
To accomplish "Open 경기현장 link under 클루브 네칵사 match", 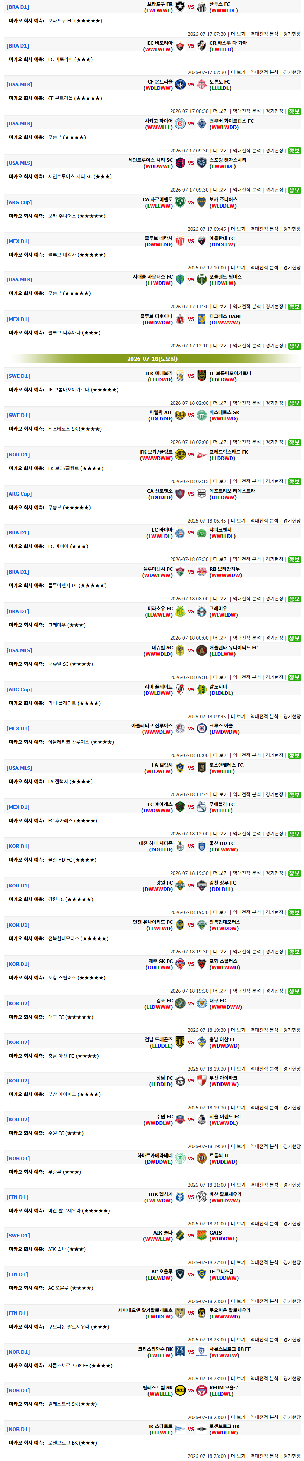I will 292,268.
